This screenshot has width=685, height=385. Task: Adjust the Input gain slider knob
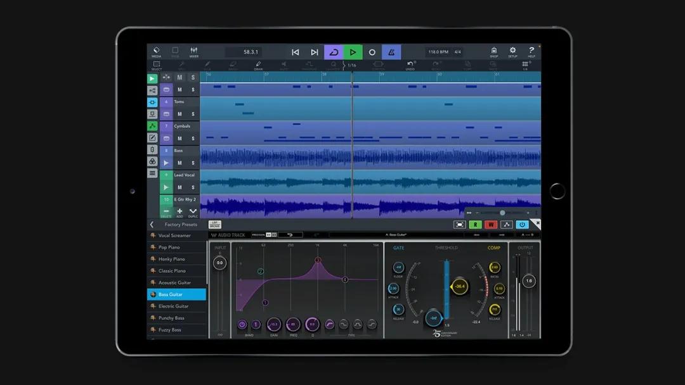219,263
